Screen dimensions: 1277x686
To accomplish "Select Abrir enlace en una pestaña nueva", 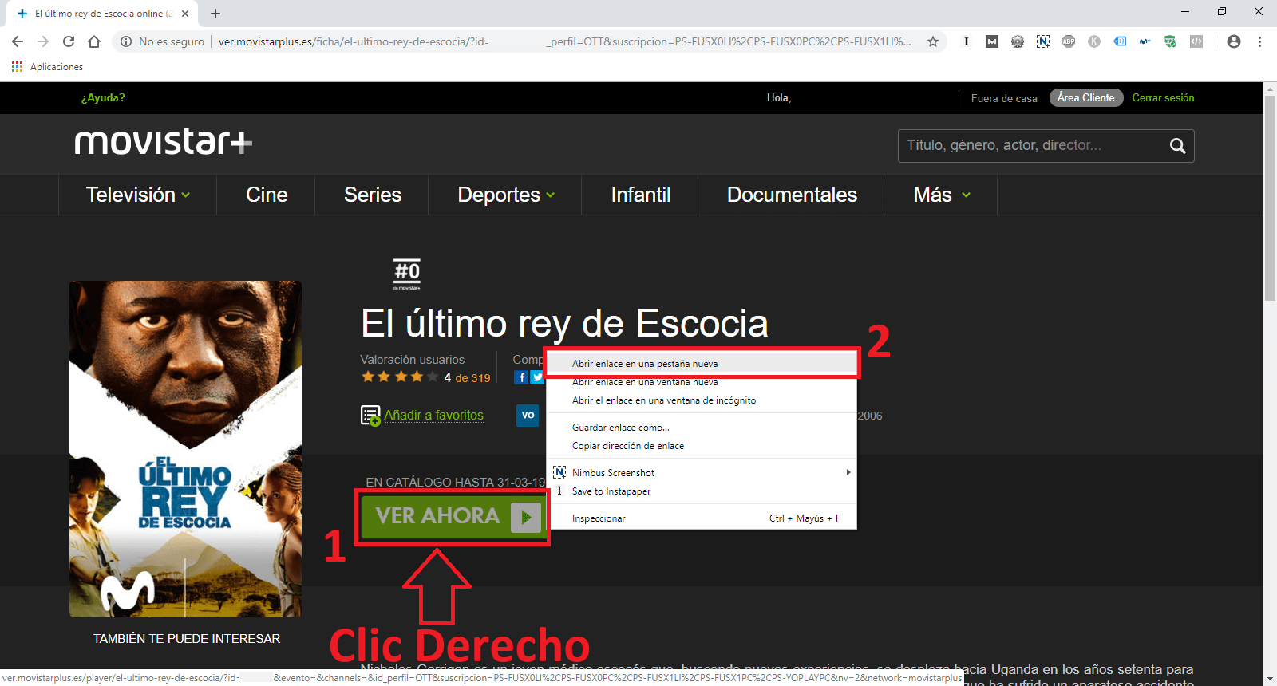I will [702, 364].
